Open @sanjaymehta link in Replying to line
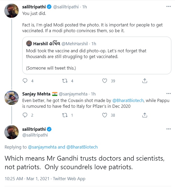The width and height of the screenshot is (175, 187). pyautogui.click(x=42, y=147)
